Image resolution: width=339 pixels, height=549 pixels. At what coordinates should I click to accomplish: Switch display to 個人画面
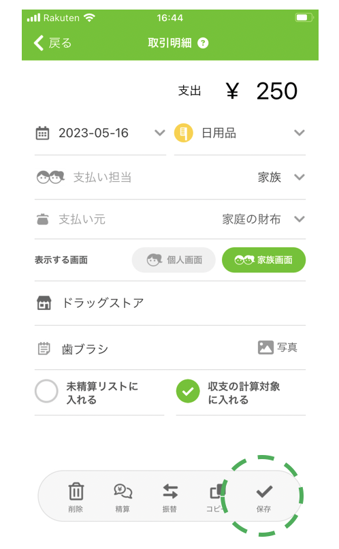[x=174, y=260]
